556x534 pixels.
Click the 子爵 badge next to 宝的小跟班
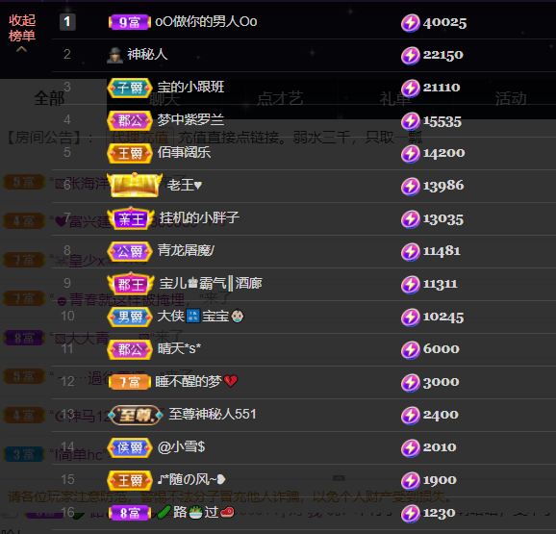[x=130, y=88]
